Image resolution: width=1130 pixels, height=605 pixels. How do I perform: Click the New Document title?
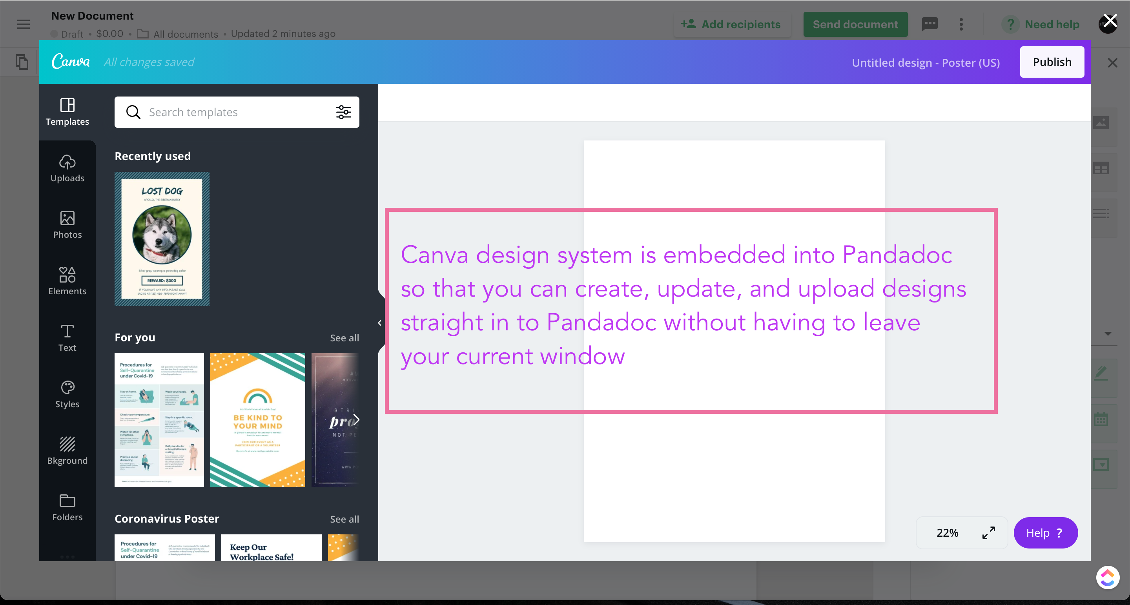tap(92, 16)
